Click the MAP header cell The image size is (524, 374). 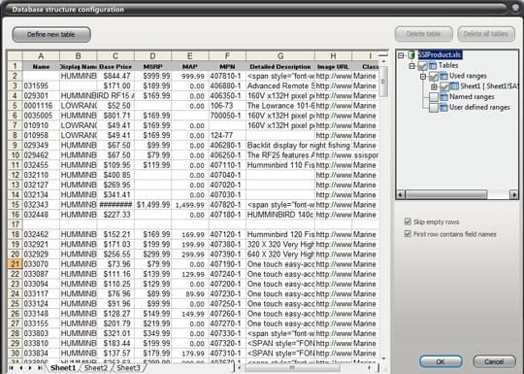tap(190, 67)
